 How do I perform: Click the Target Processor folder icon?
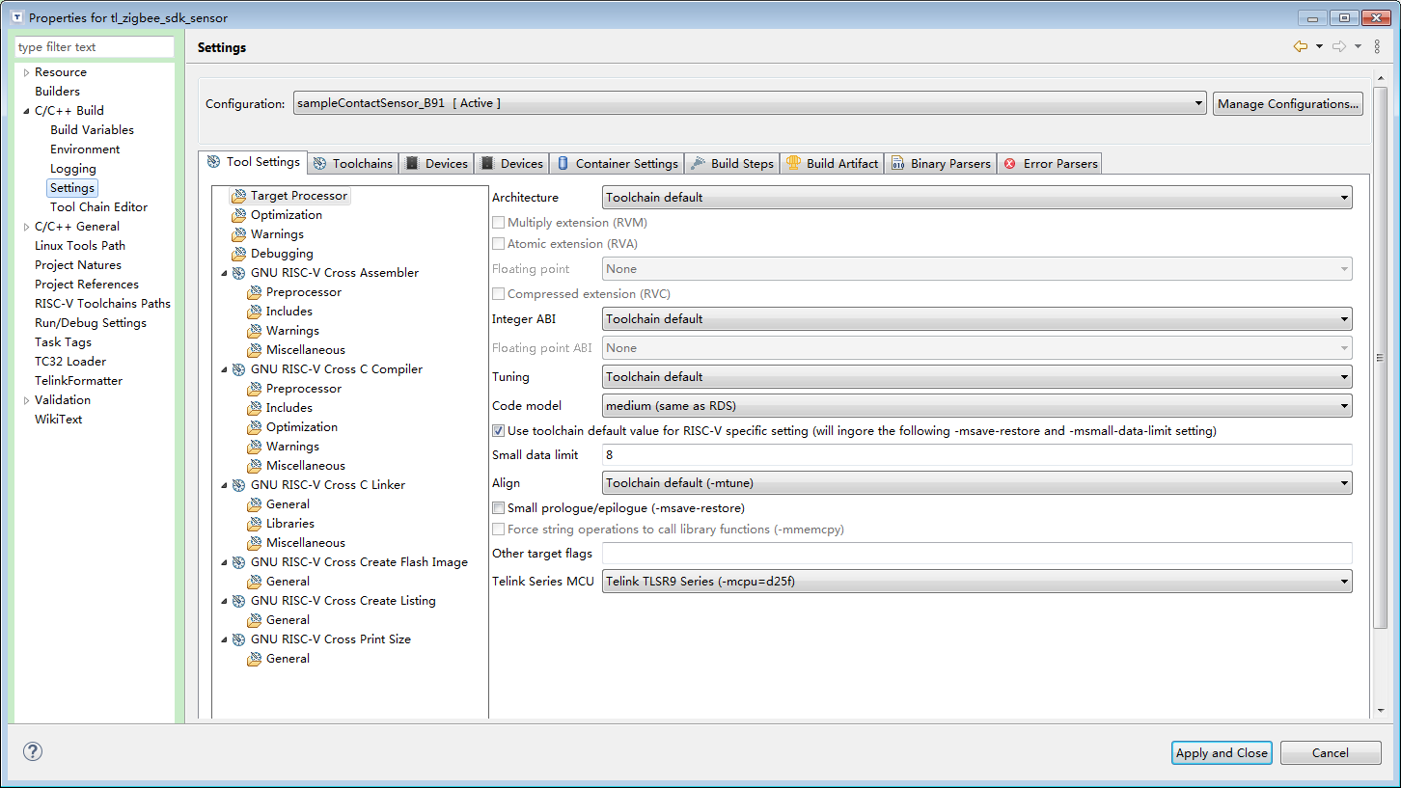[x=239, y=196]
